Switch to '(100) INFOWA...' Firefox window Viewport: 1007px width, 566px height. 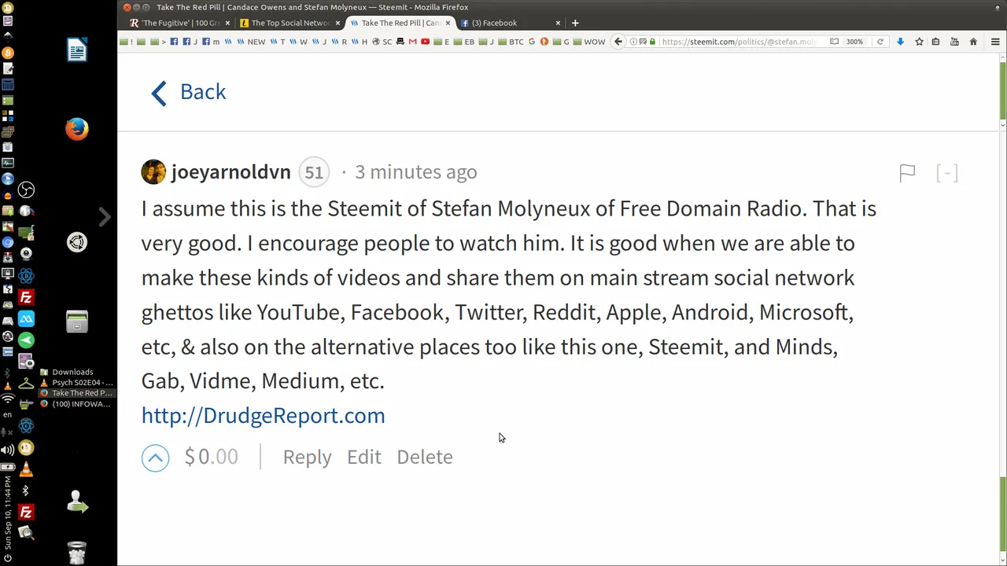(76, 404)
